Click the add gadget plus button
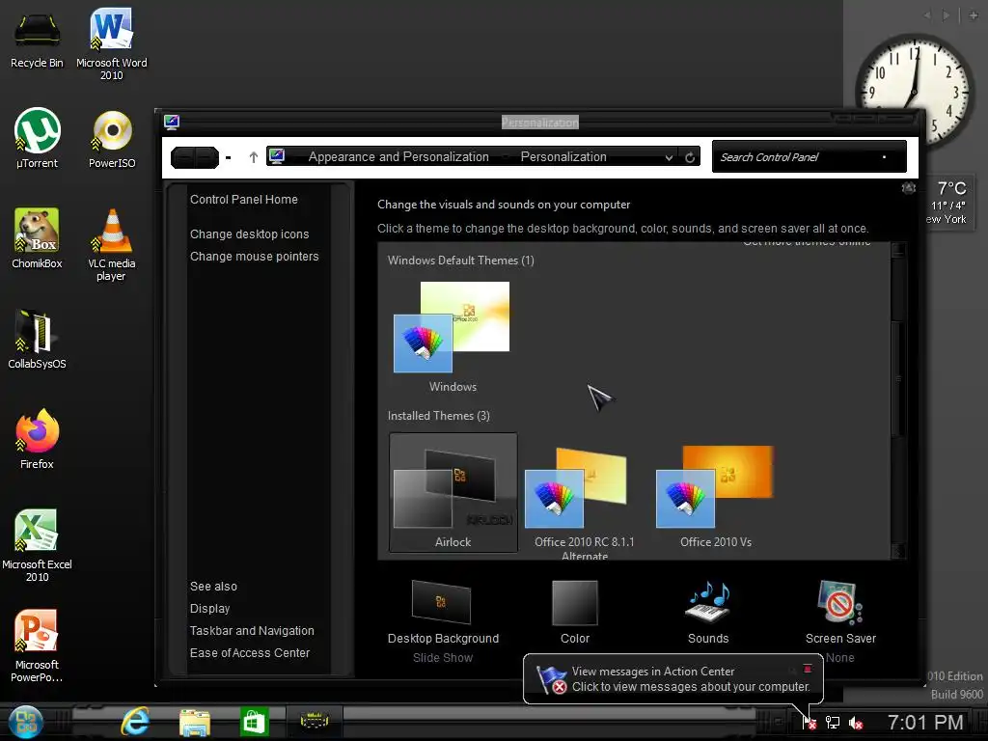 pyautogui.click(x=974, y=15)
